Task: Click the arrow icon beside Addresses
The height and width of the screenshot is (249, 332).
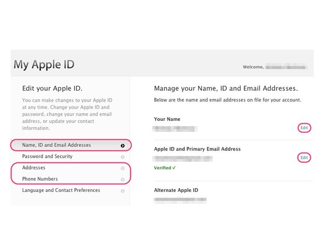Action: [122, 168]
